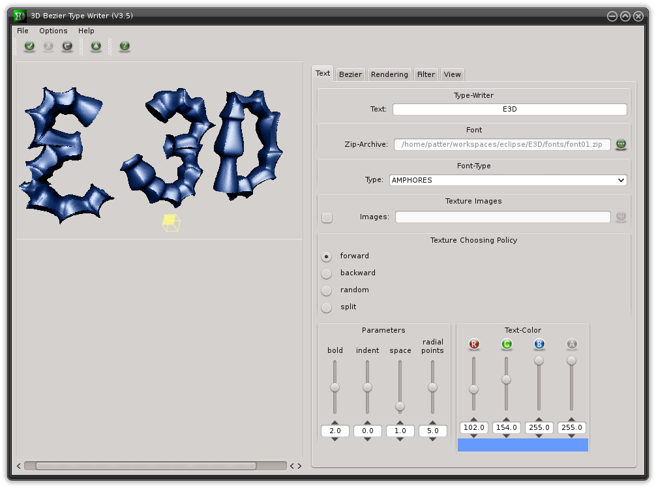Decrease radial points with down arrow
The image size is (656, 488).
coord(433,439)
